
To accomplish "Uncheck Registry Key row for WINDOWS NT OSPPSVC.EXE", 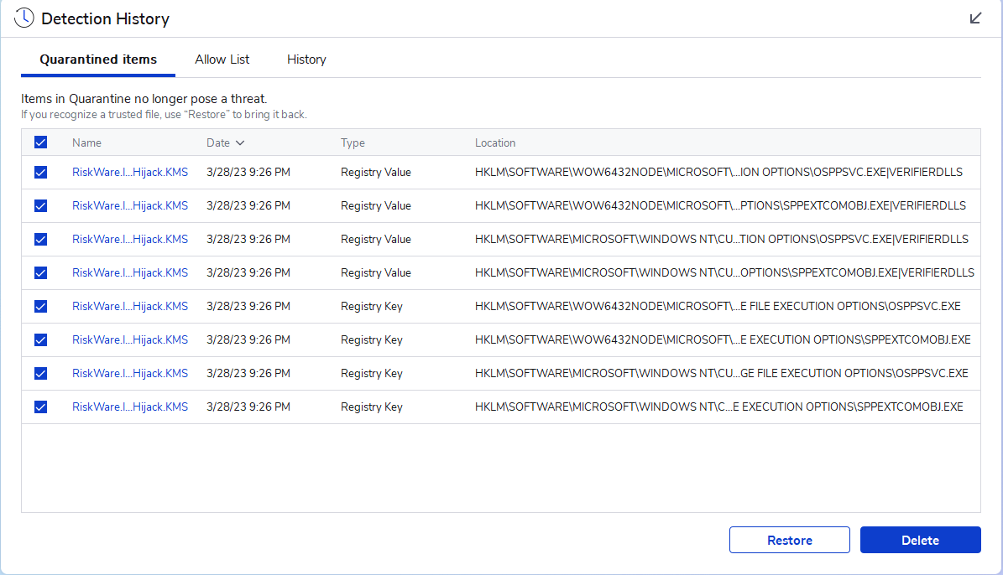I will coord(40,374).
